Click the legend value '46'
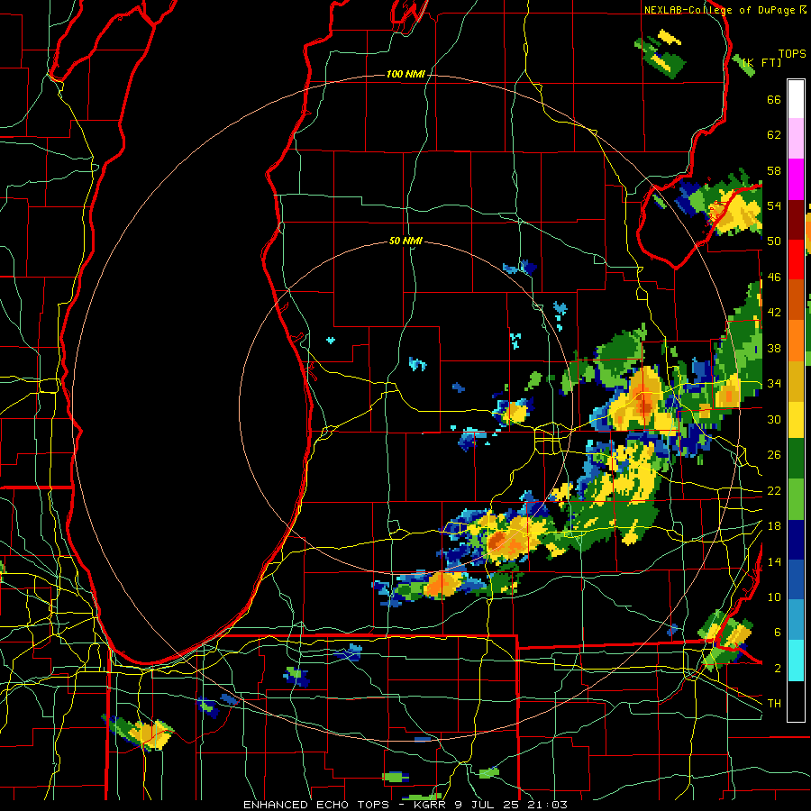The height and width of the screenshot is (811, 811). coord(774,278)
